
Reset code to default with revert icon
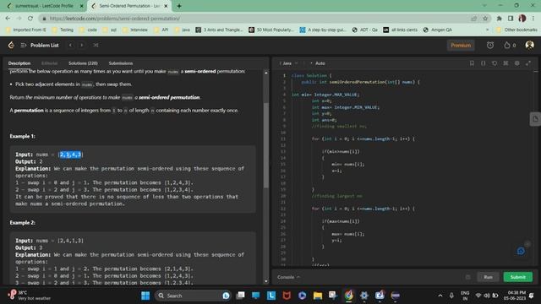pos(495,63)
